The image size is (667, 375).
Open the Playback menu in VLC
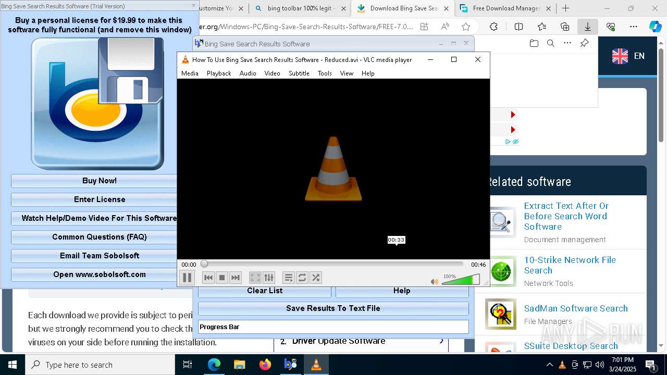tap(219, 73)
